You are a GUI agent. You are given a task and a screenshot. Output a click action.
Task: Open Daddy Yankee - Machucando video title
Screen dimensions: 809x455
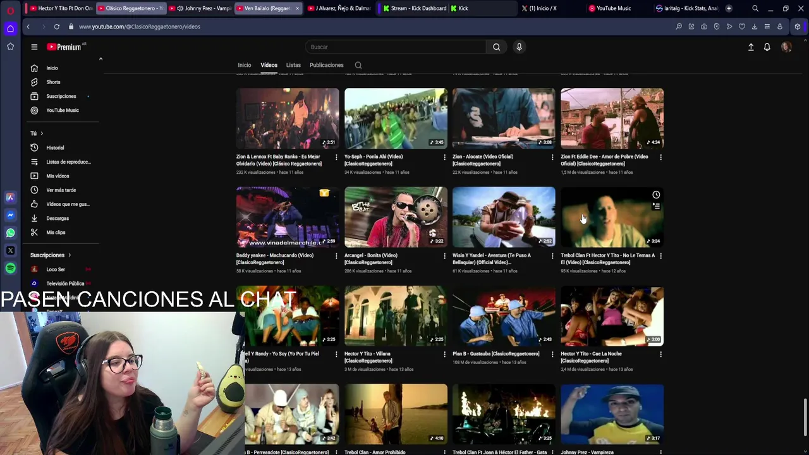(x=275, y=258)
